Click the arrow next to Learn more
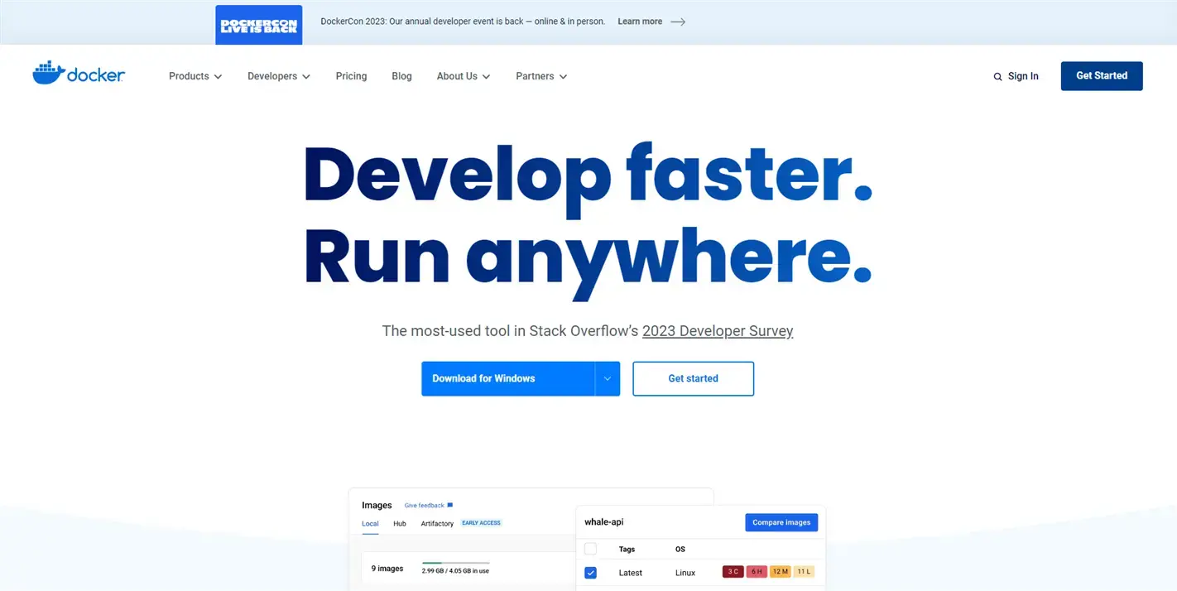 click(678, 22)
